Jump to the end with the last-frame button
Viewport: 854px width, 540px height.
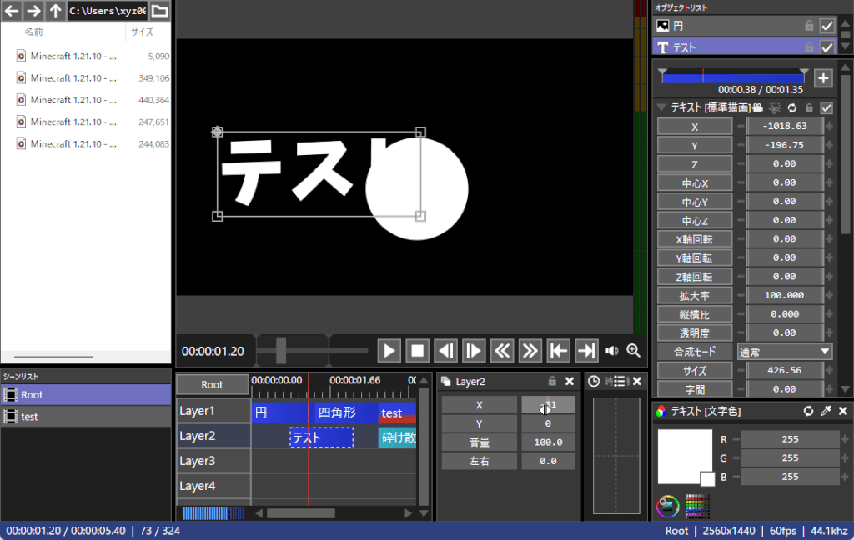pyautogui.click(x=587, y=351)
